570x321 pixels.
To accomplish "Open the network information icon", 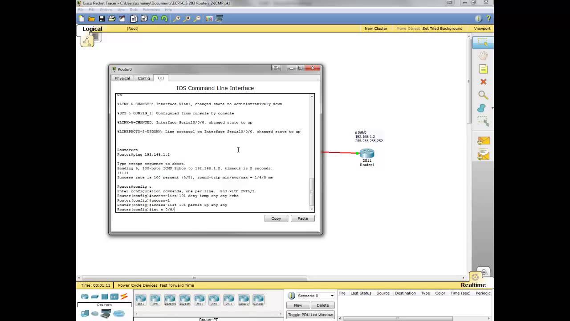I will click(x=478, y=19).
